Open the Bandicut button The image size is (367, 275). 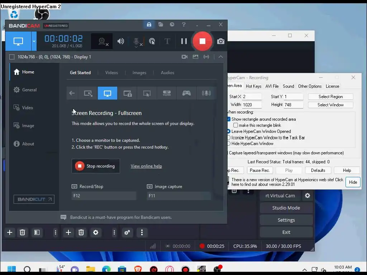pyautogui.click(x=34, y=199)
